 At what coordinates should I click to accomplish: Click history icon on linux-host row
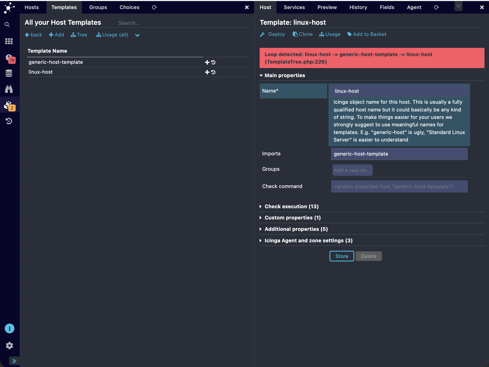pos(213,72)
